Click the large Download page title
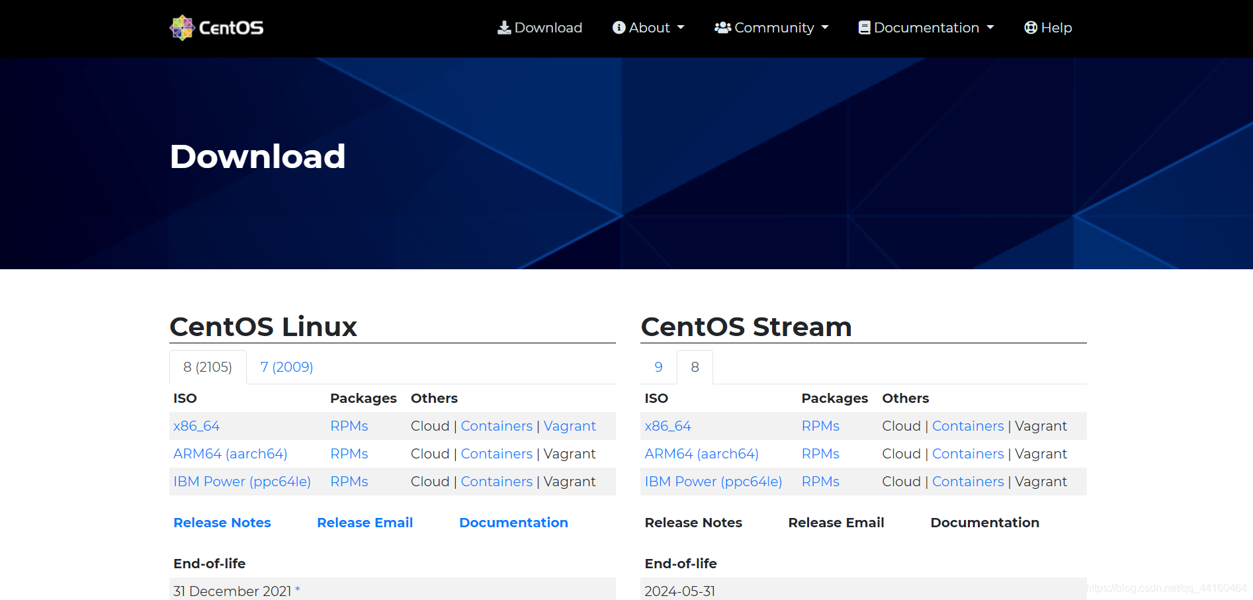 (258, 157)
